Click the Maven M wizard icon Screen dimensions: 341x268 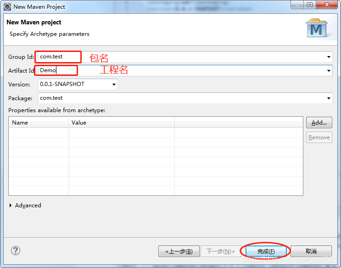(x=316, y=29)
